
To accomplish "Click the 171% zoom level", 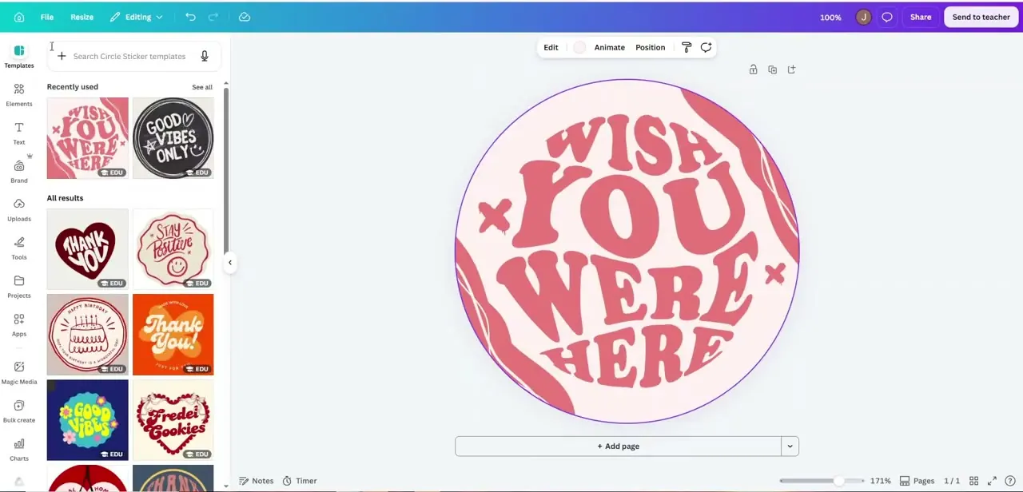I will click(881, 481).
